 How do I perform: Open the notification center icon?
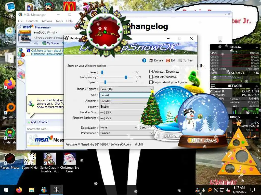coord(253,190)
